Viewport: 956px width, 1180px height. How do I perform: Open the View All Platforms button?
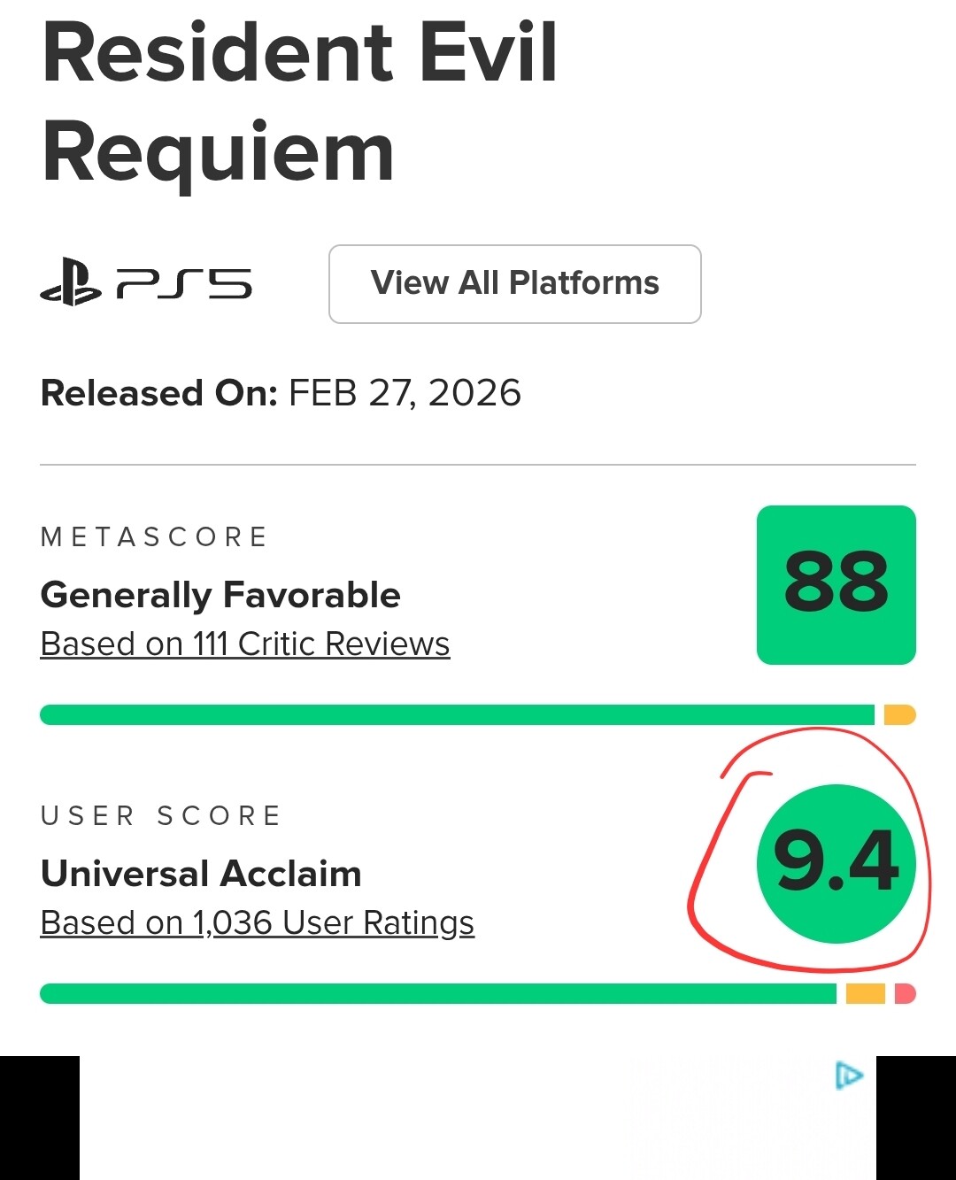coord(514,284)
